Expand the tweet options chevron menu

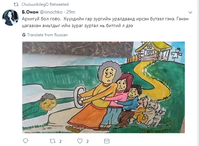190,13
